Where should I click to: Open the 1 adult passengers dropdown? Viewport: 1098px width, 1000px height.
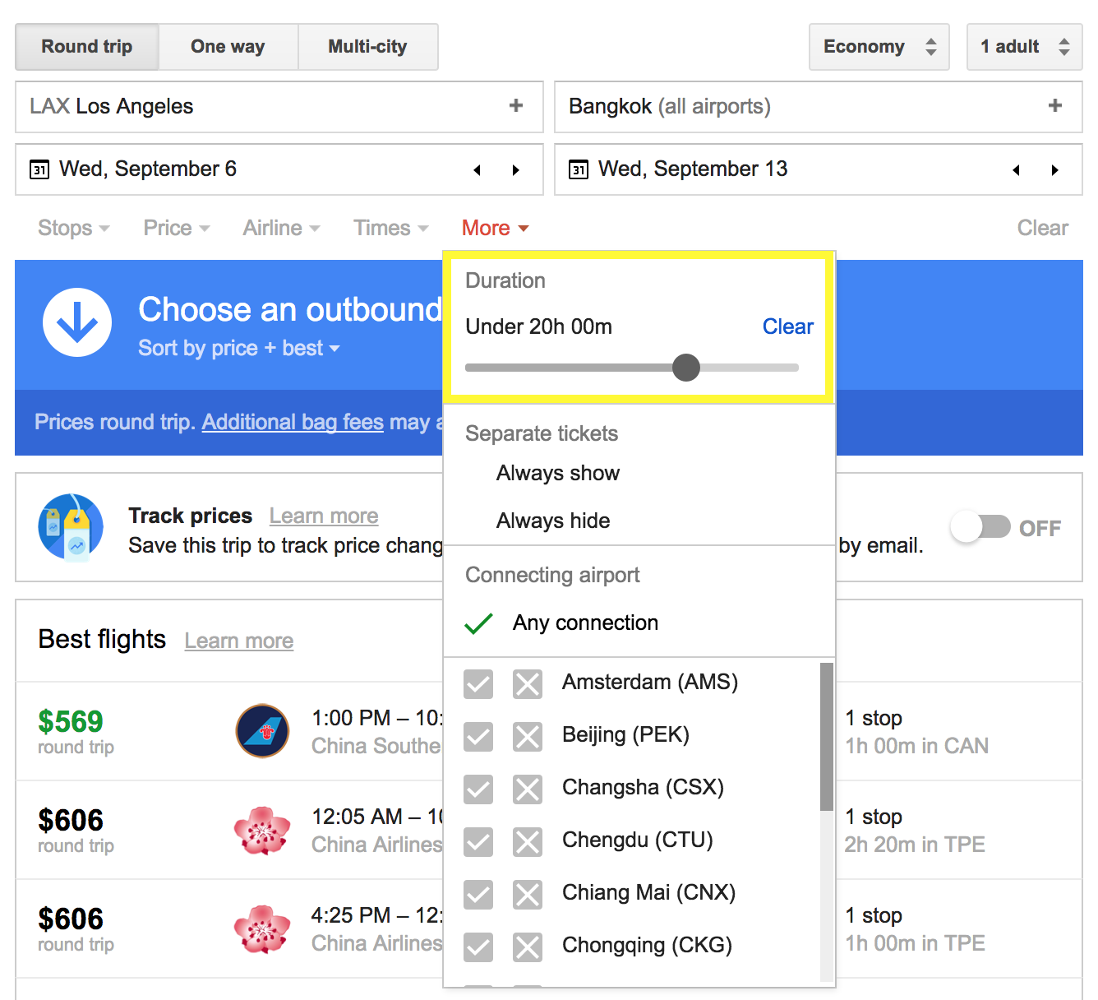point(1024,47)
